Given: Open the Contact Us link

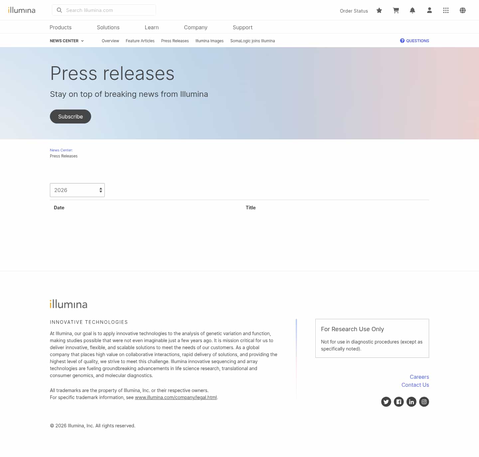Looking at the screenshot, I should click(x=415, y=385).
